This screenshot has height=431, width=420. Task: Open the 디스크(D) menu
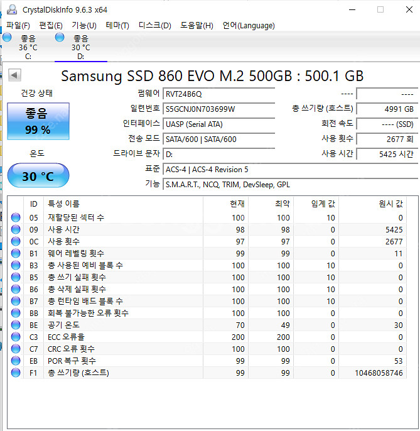(x=155, y=26)
